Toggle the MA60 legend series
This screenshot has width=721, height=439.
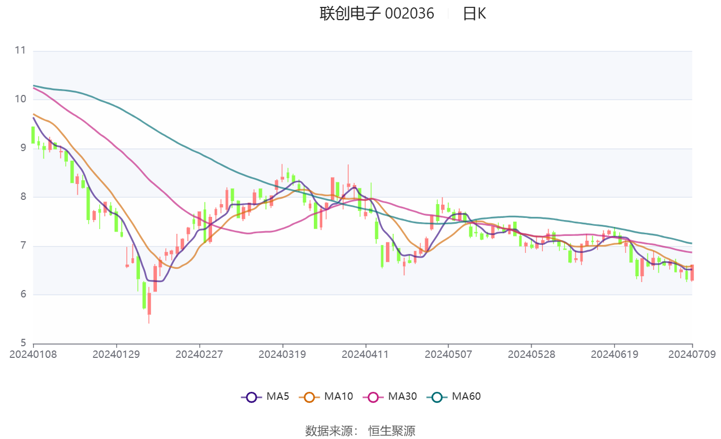tap(453, 397)
